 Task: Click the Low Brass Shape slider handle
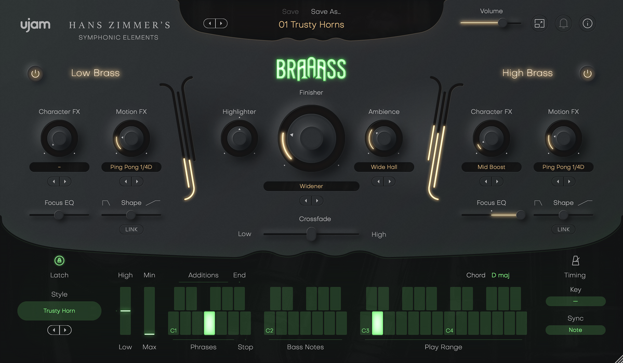131,215
